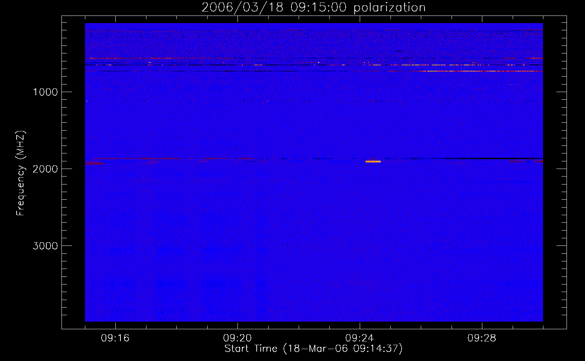Click the '1000' frequency tick label
Viewport: 585px width, 361px height.
(45, 92)
